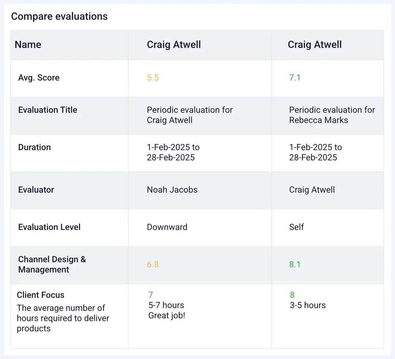Viewport: 395px width, 359px height.
Task: Click the "Name" column header
Action: point(28,45)
